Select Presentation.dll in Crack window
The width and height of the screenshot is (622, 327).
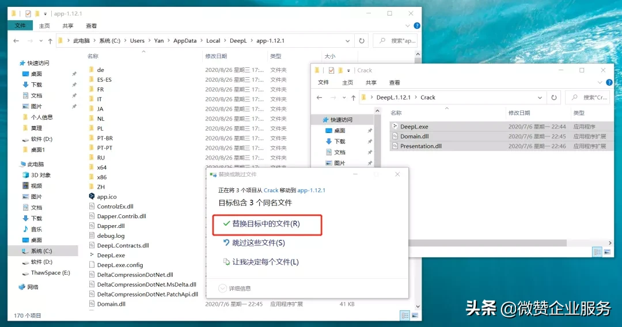click(x=421, y=146)
